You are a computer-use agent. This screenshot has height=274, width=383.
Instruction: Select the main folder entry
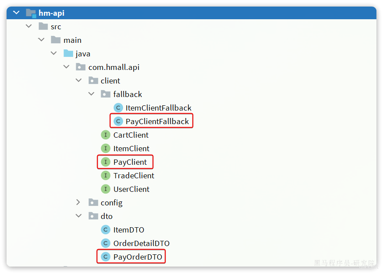point(72,40)
